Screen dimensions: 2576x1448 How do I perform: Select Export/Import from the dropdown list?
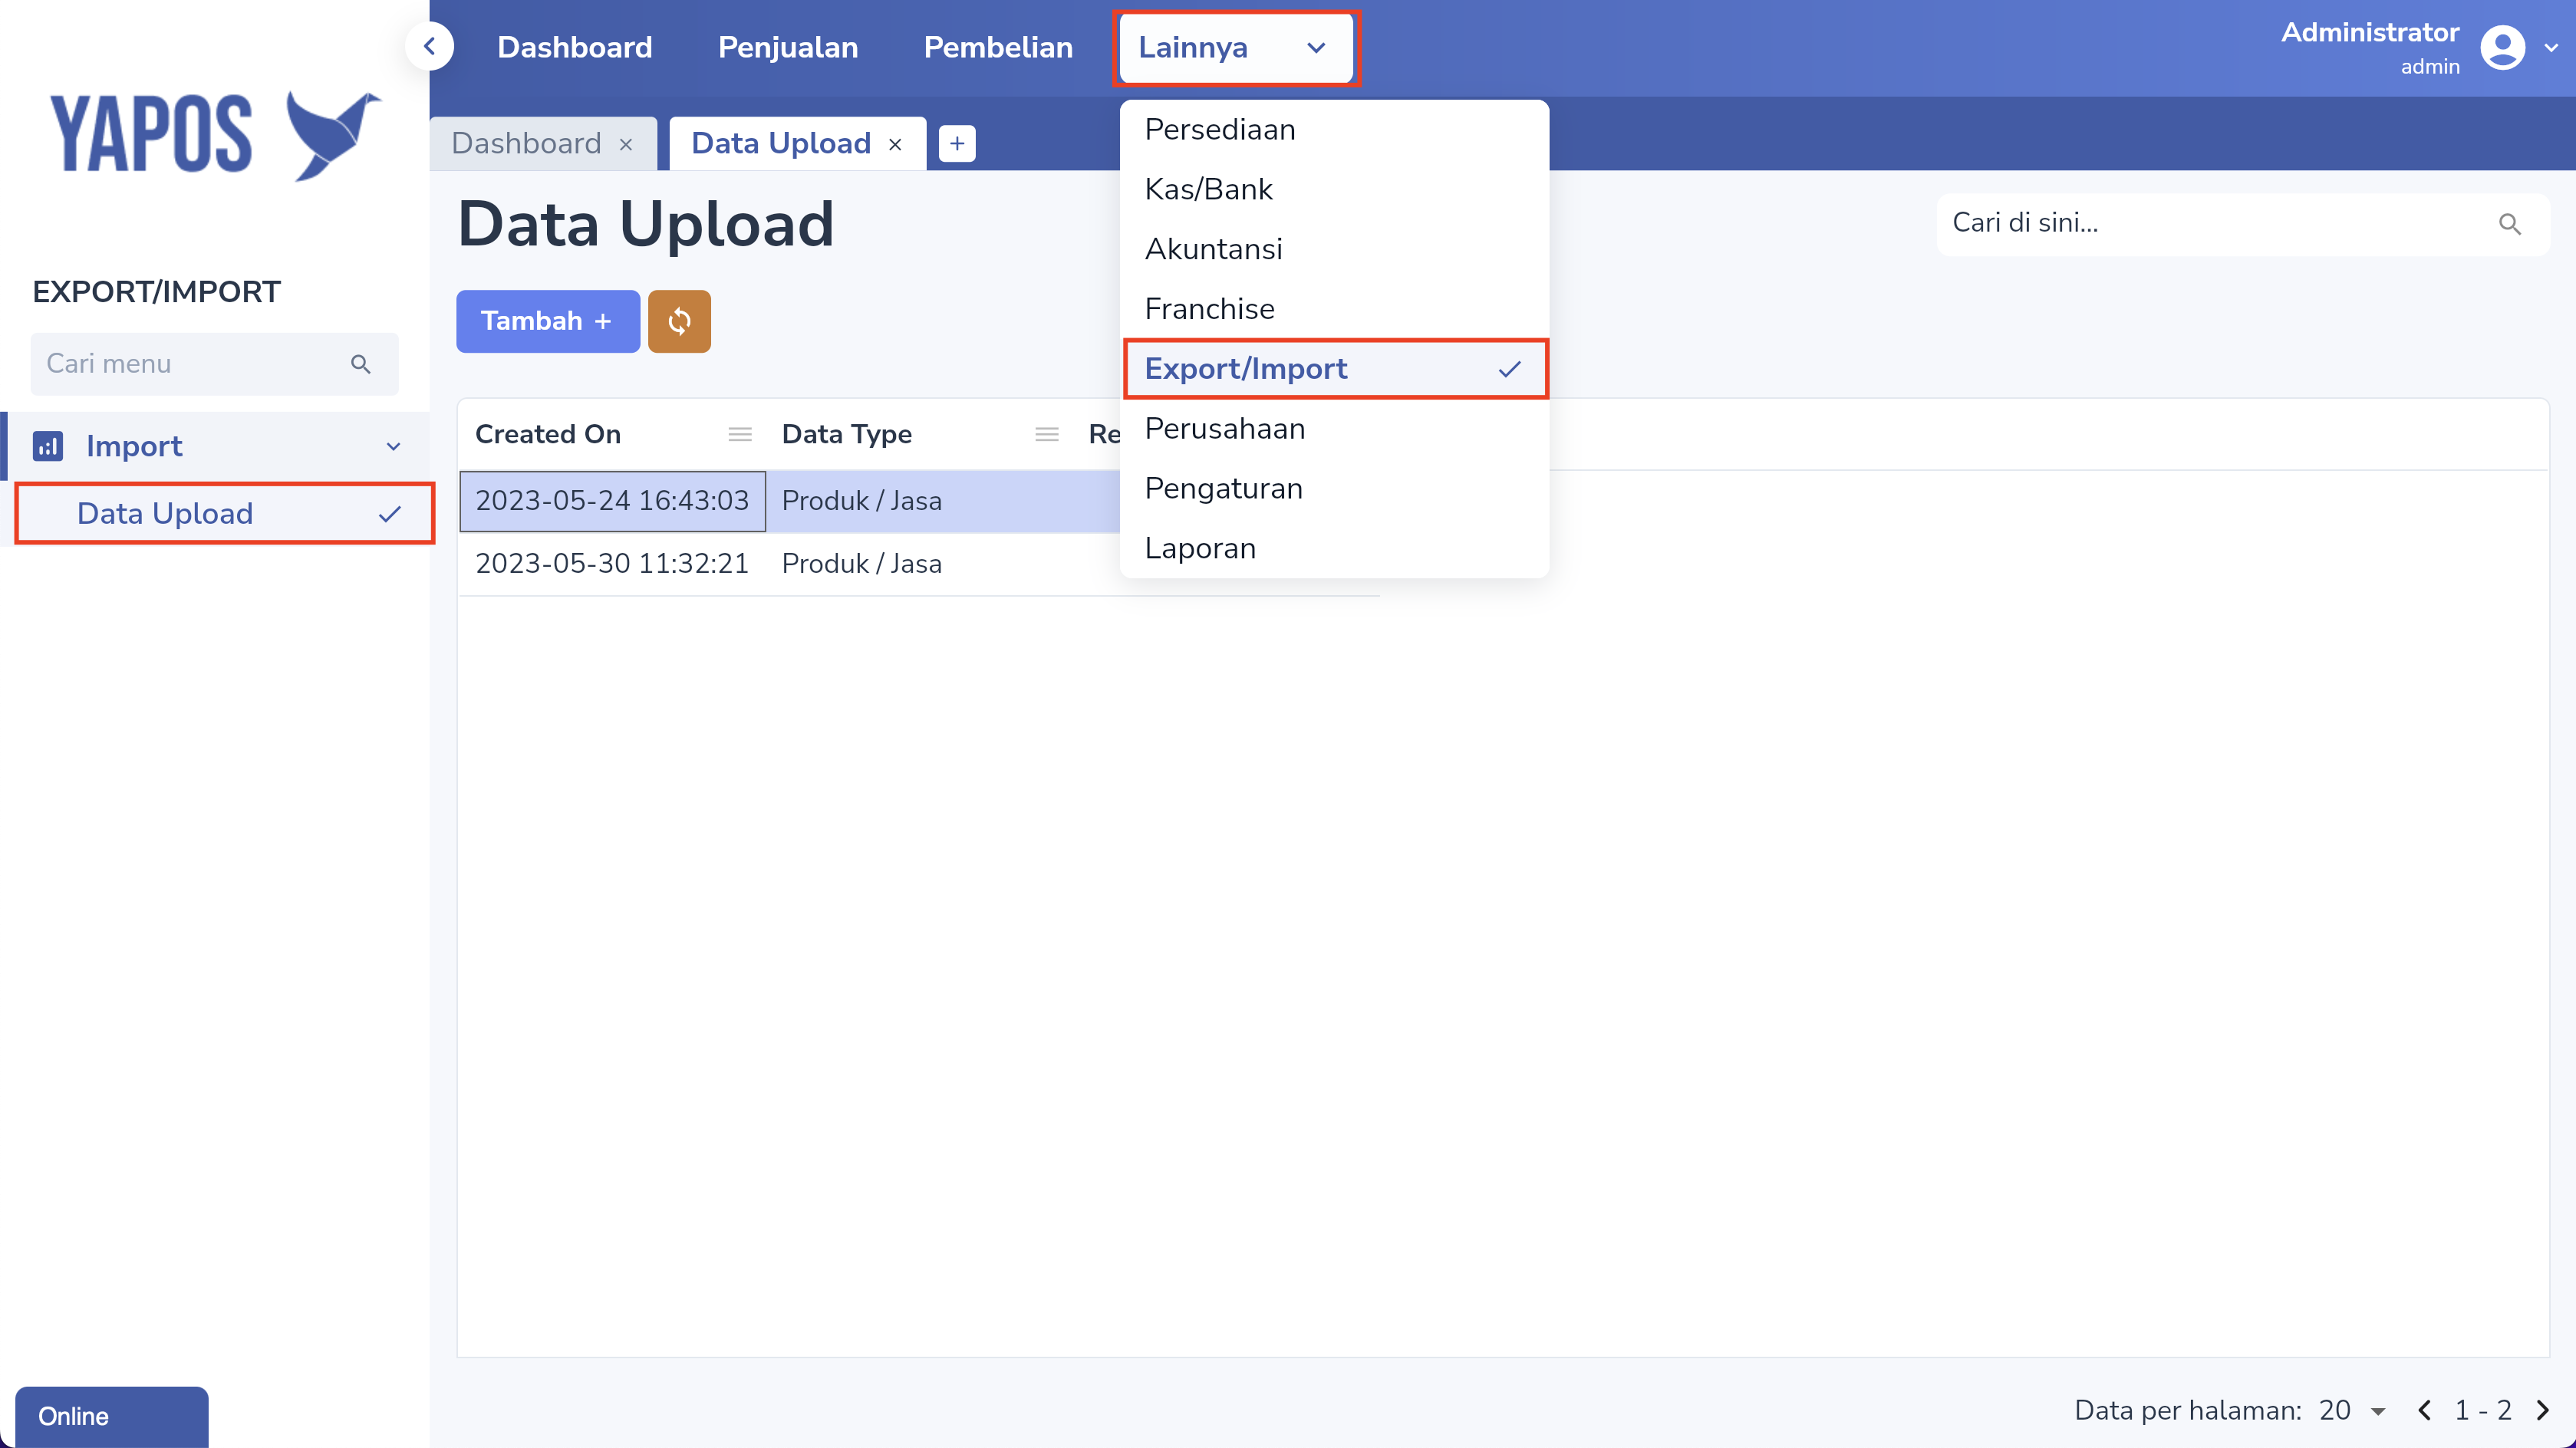click(x=1334, y=369)
